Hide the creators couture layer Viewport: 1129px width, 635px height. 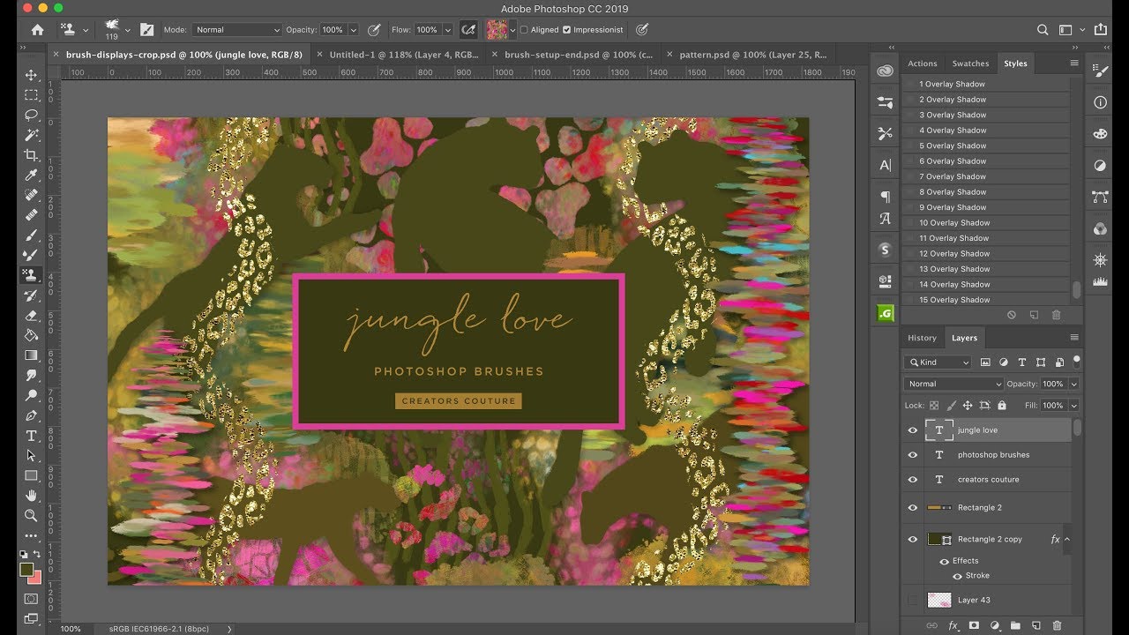pyautogui.click(x=913, y=480)
